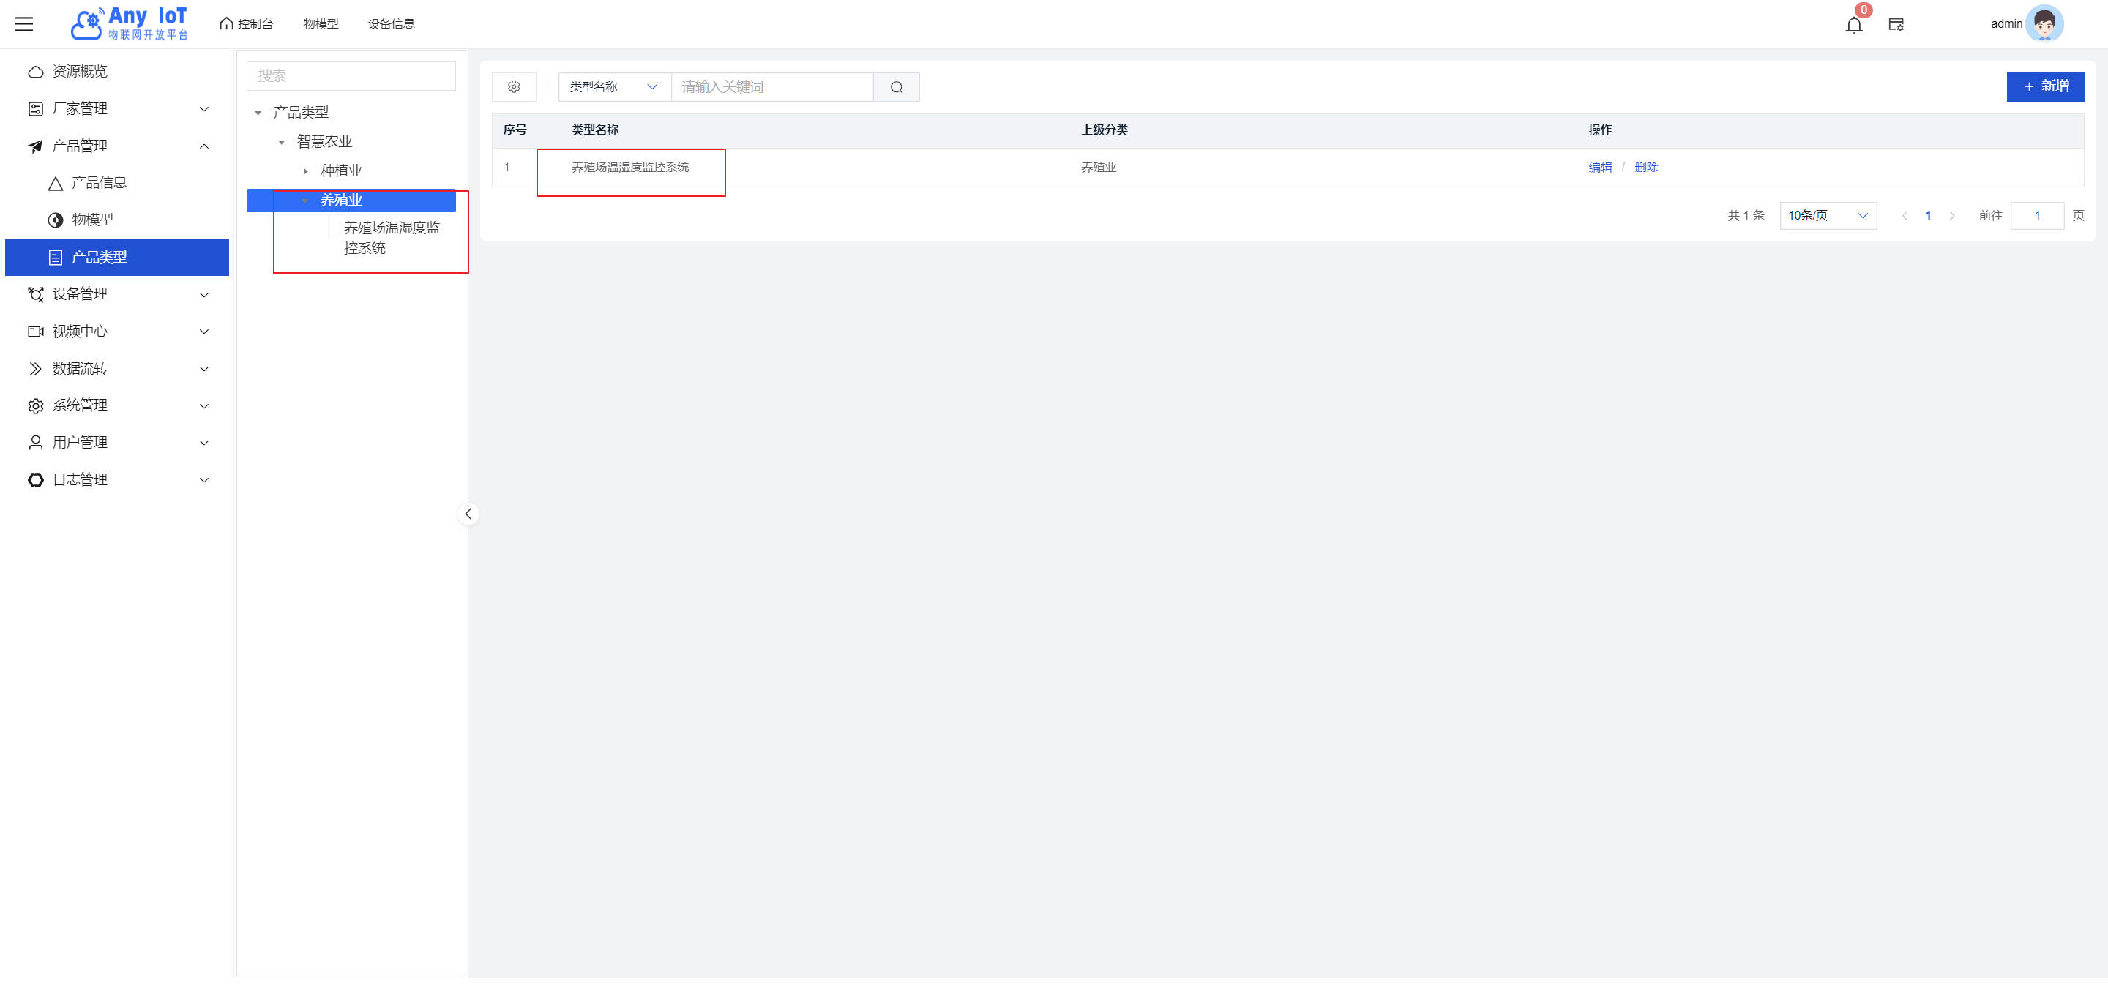2108x988 pixels.
Task: Click 编辑 link in the table row
Action: pos(1600,168)
